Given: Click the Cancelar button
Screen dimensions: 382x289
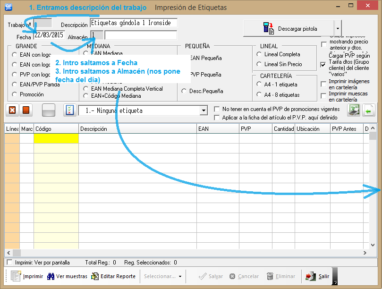Looking at the screenshot, I should click(244, 276).
